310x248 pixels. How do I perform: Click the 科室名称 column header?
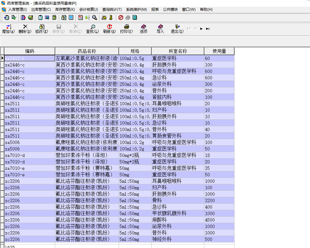(x=178, y=51)
